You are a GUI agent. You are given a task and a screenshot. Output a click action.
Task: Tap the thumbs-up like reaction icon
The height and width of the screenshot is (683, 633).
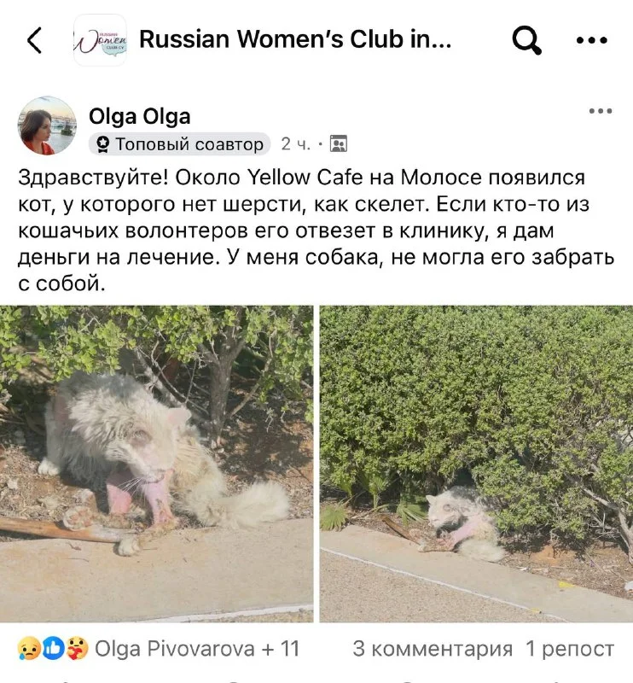pos(53,648)
